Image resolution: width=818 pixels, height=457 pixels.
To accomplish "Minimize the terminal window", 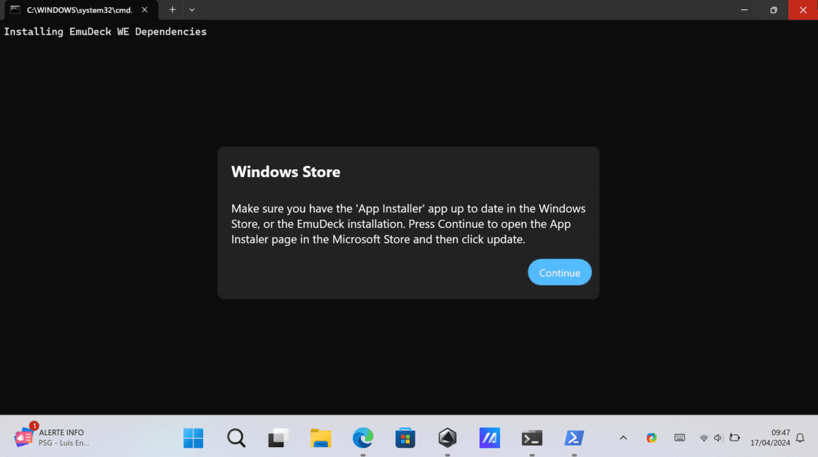I will coord(744,10).
